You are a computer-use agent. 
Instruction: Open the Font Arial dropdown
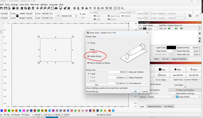point(107,13)
